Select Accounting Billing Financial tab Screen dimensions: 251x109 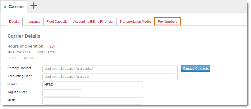[x=93, y=22]
